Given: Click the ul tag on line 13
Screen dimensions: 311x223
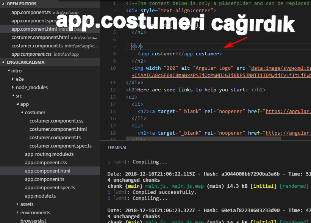Looking at the screenshot, I should (x=131, y=97).
